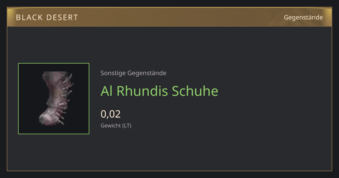
Task: Click the (LT) unit text
Action: point(126,126)
